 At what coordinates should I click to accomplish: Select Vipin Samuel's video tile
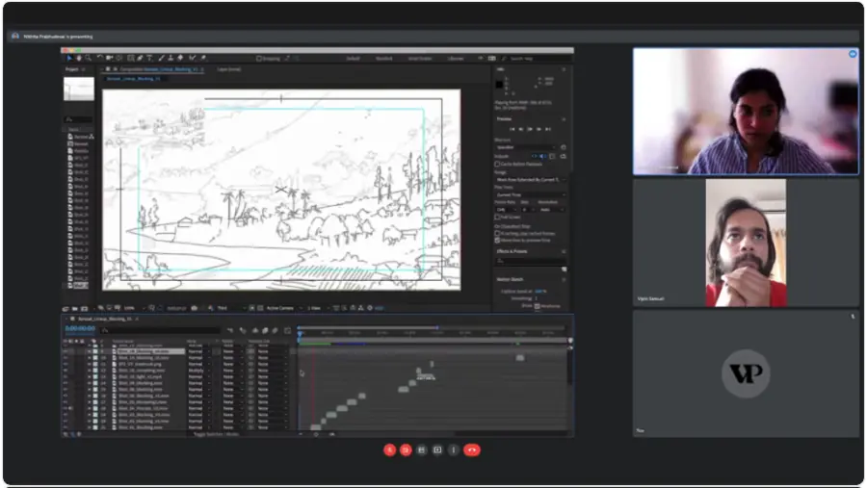[746, 243]
